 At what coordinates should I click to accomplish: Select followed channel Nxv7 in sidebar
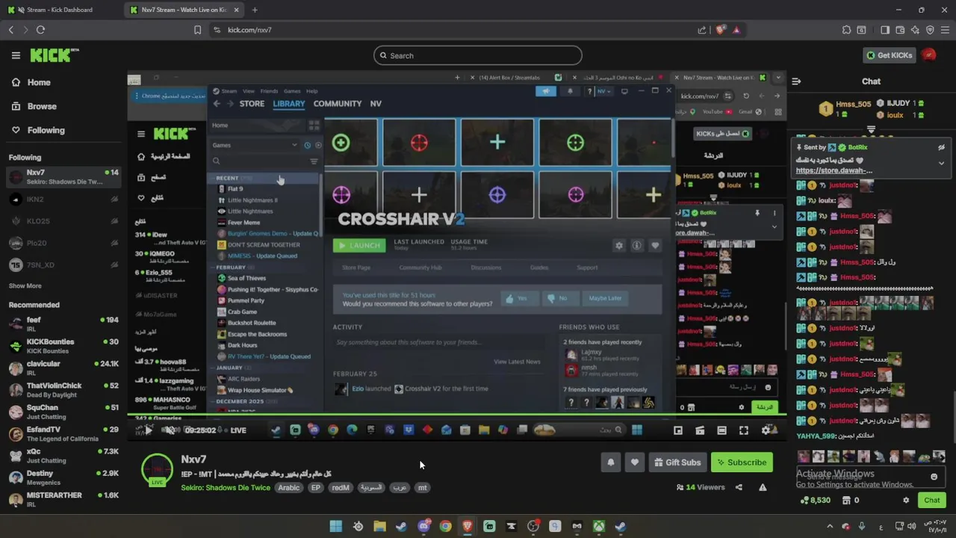pyautogui.click(x=63, y=177)
